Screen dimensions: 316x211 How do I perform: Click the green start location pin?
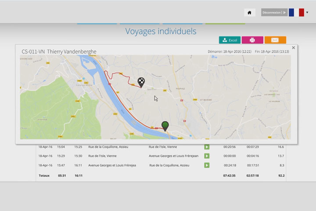[165, 126]
